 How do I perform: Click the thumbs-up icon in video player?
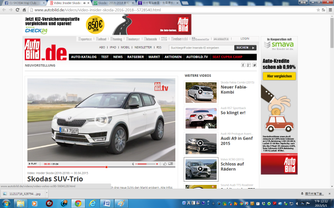(165, 164)
